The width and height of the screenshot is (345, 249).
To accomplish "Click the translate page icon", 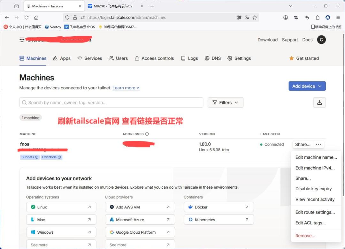I will click(247, 18).
